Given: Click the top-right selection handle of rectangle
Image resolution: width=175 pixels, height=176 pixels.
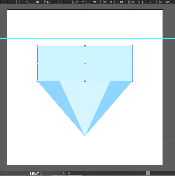Looking at the screenshot, I should point(132,46).
